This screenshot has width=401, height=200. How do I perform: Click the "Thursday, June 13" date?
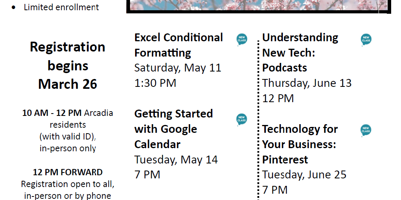point(307,83)
